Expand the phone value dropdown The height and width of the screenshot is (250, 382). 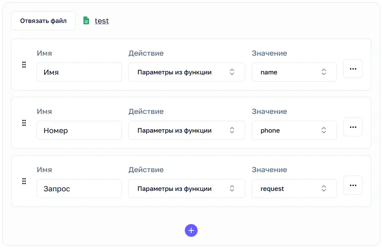click(294, 131)
